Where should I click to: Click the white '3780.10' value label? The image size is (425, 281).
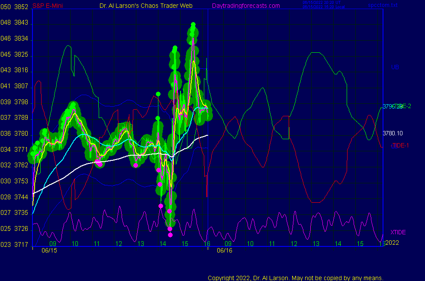393,133
